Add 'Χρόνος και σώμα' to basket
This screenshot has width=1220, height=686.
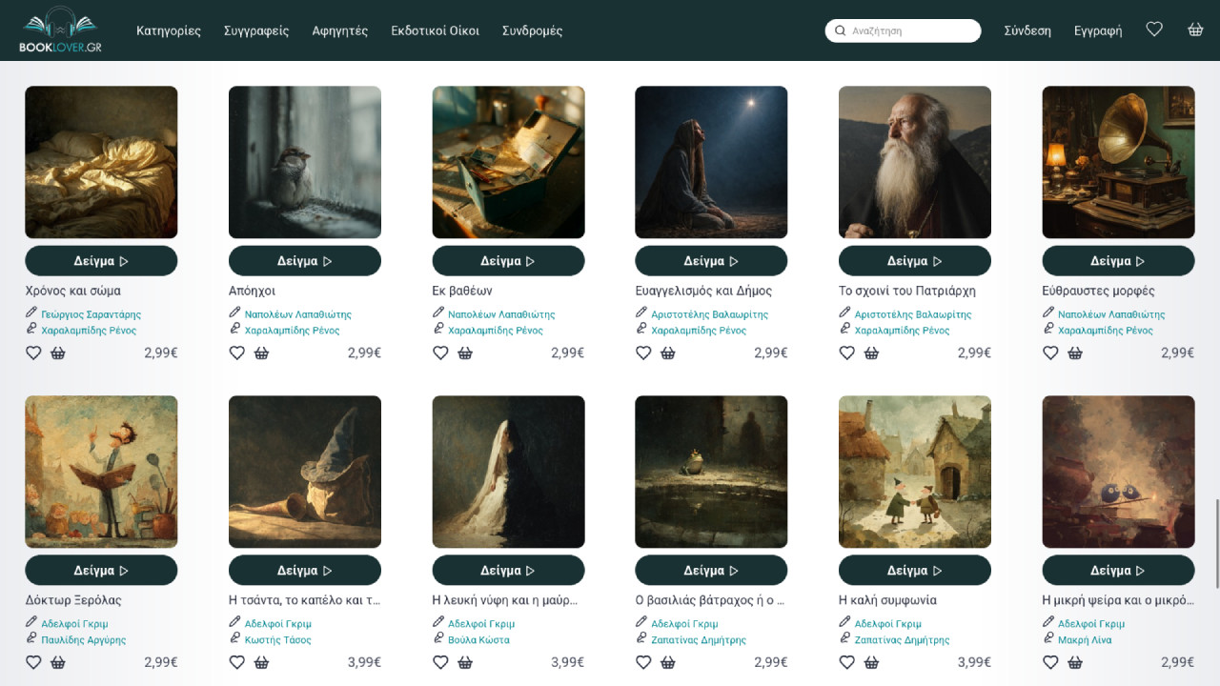click(58, 353)
